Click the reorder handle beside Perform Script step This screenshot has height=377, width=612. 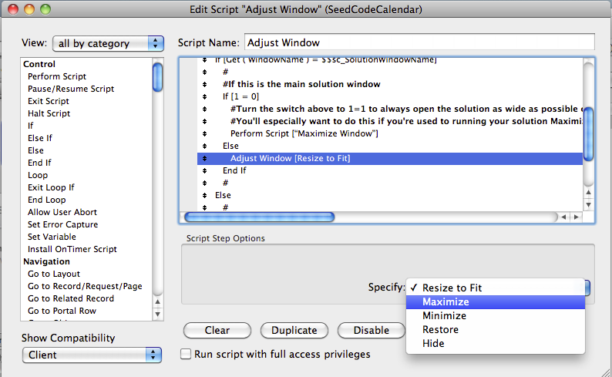204,133
